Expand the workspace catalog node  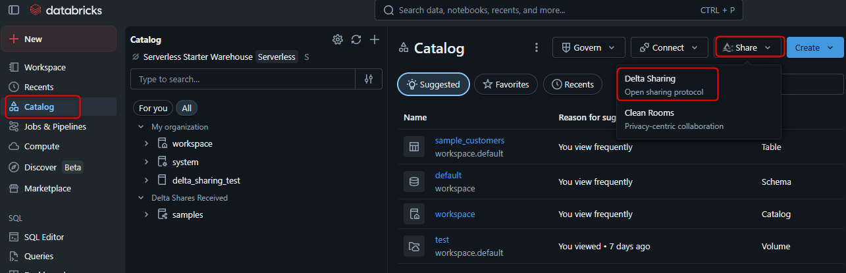[147, 143]
